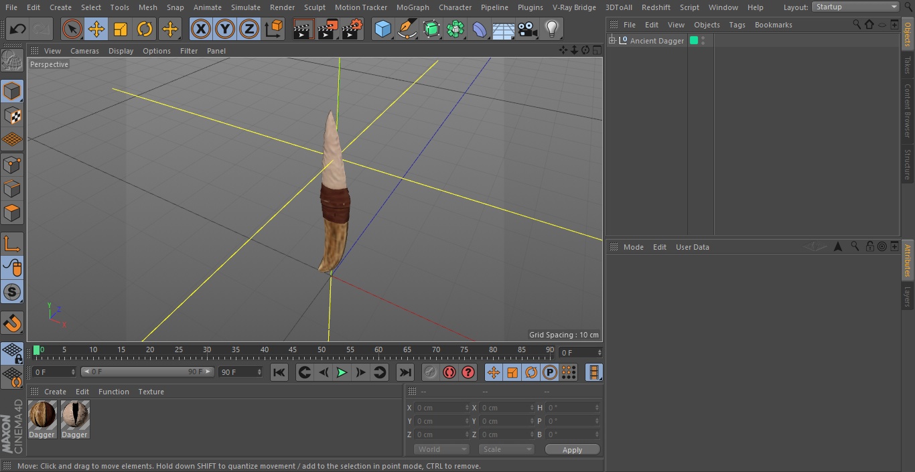Toggle the Snap magnet icon
Viewport: 915px width, 472px height.
tap(12, 323)
